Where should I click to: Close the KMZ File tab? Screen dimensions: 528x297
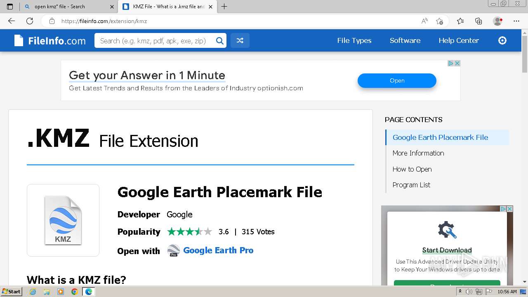[211, 7]
